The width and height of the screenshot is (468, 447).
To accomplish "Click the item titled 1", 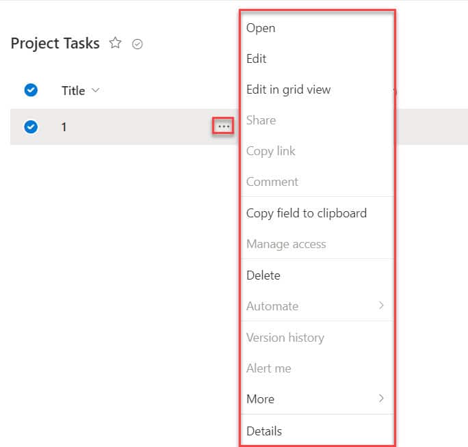I will coord(64,127).
